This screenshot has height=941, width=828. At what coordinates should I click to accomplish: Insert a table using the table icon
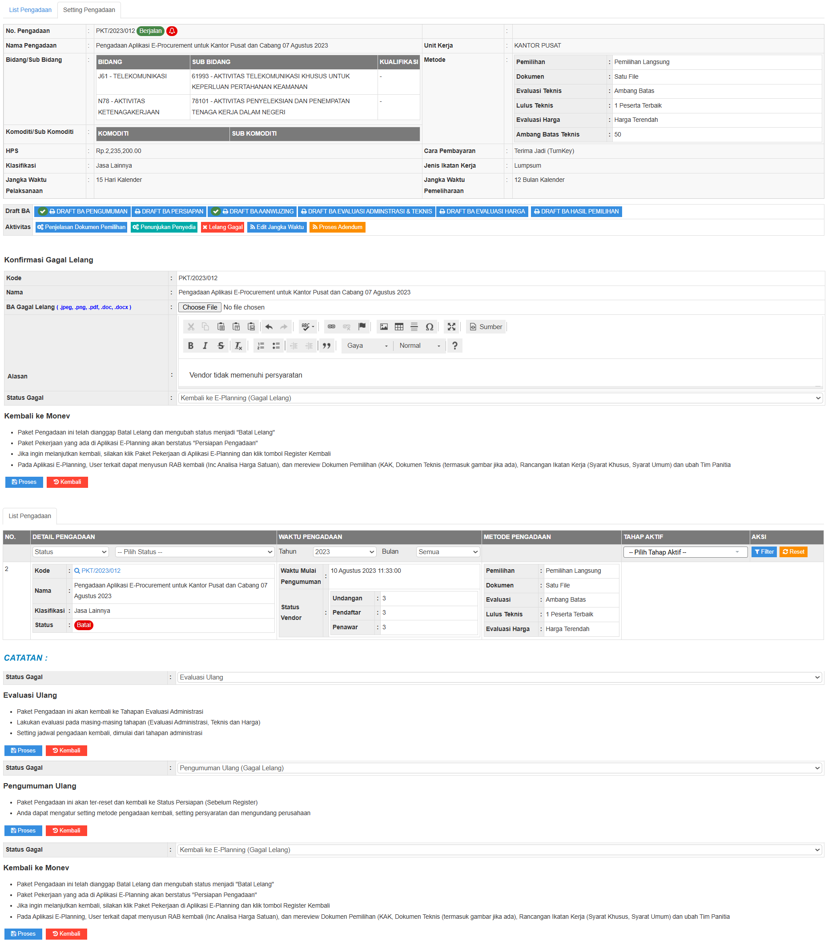(x=399, y=327)
